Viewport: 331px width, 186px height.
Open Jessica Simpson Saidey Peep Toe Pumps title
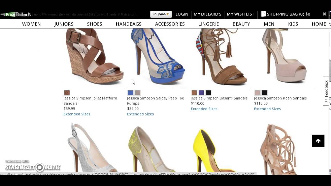coord(155,101)
